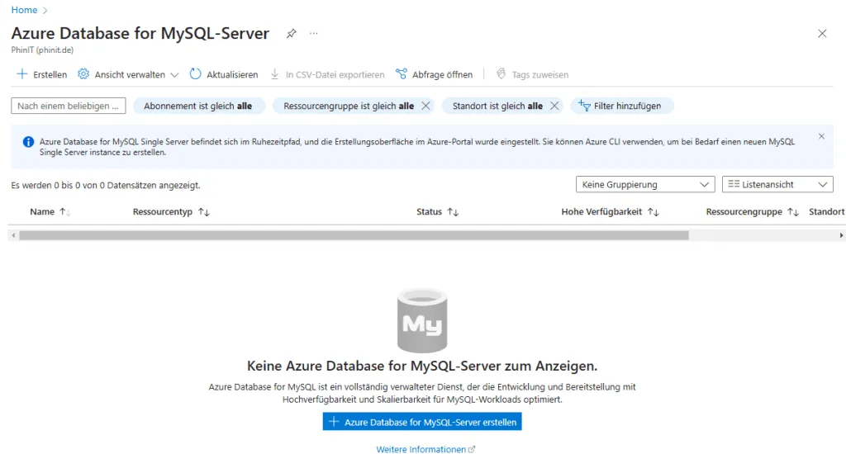The image size is (846, 454).
Task: Expand the Ansicht verwalten menu
Action: pyautogui.click(x=128, y=74)
